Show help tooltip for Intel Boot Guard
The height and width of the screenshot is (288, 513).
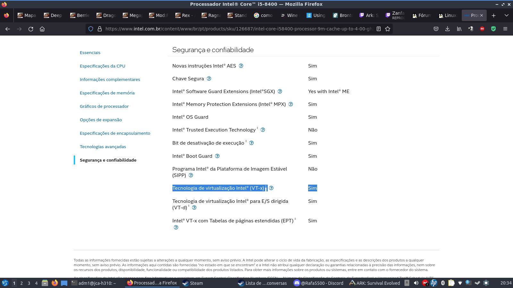coord(217,156)
